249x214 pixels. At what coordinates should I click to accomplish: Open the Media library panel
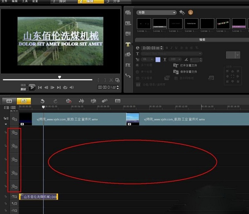(128, 12)
